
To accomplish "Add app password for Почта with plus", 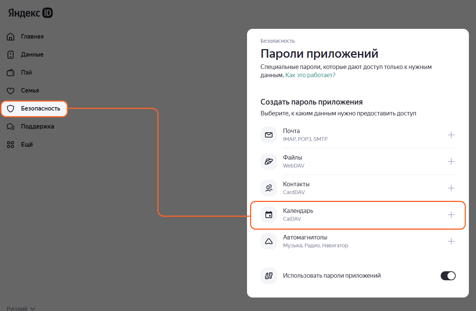I will [451, 135].
